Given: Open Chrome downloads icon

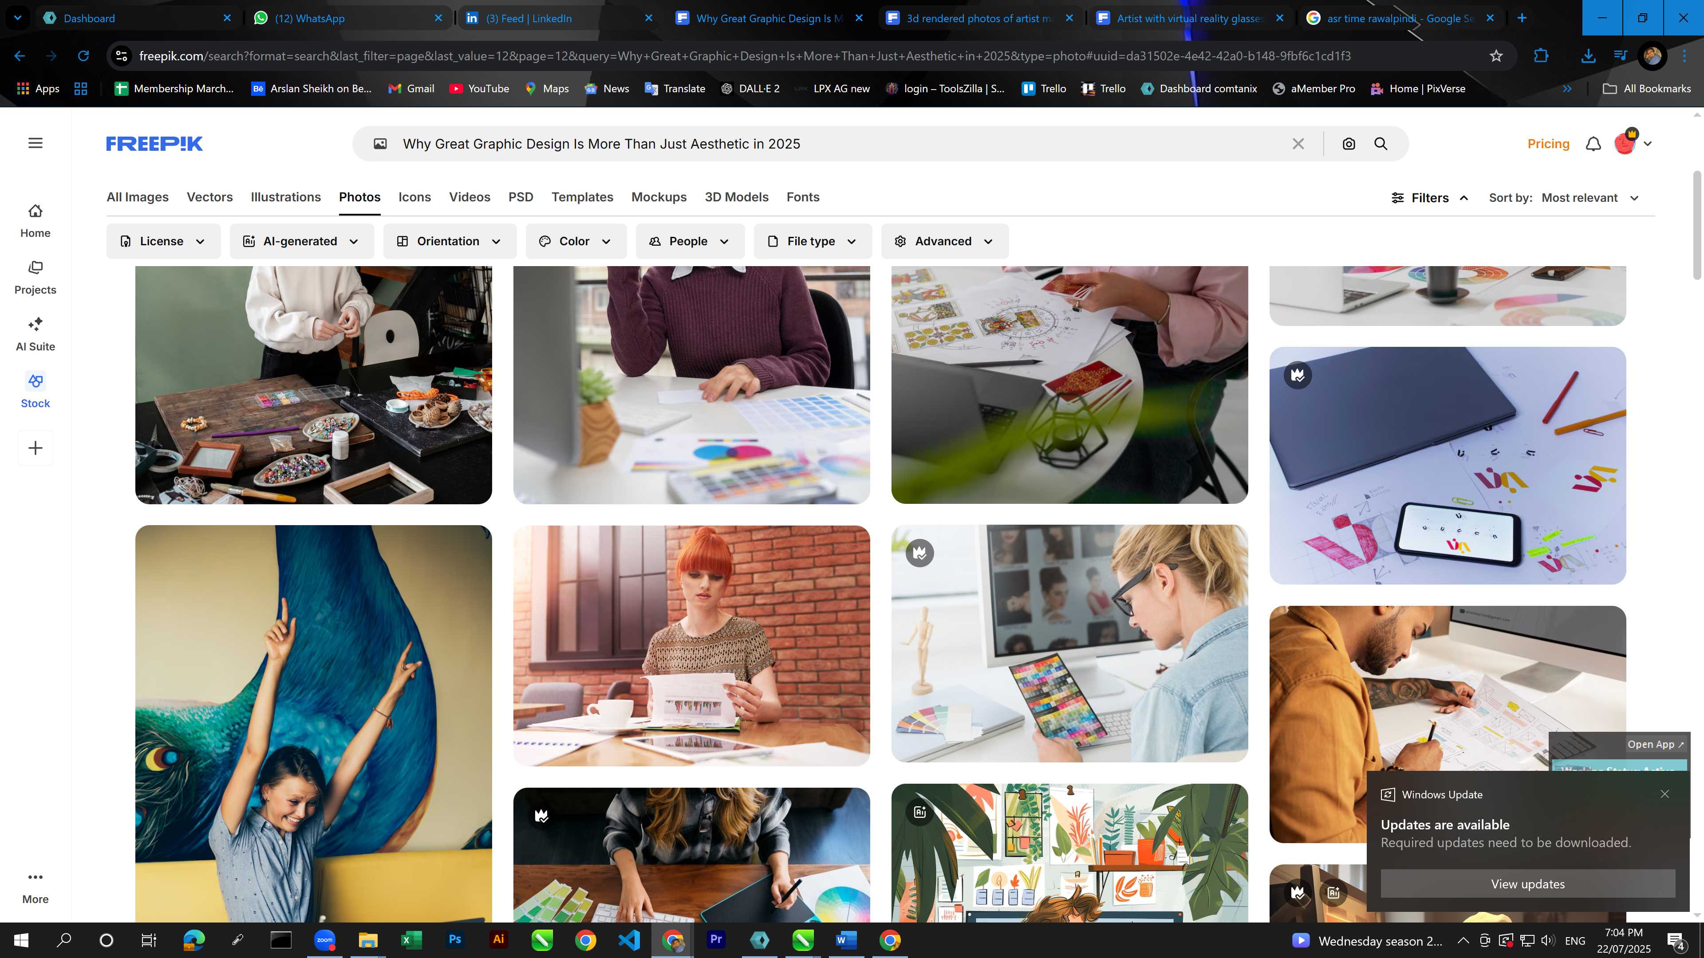Looking at the screenshot, I should click(1588, 56).
